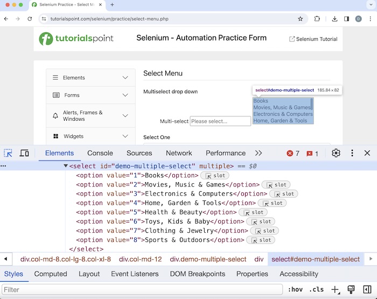
Task: Click the new style rule plus icon
Action: (x=334, y=289)
